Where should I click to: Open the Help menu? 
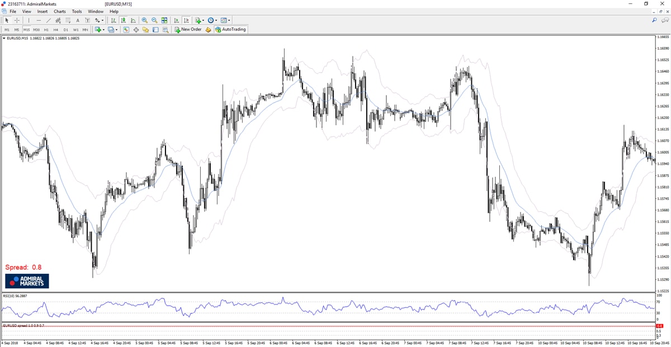(x=114, y=11)
